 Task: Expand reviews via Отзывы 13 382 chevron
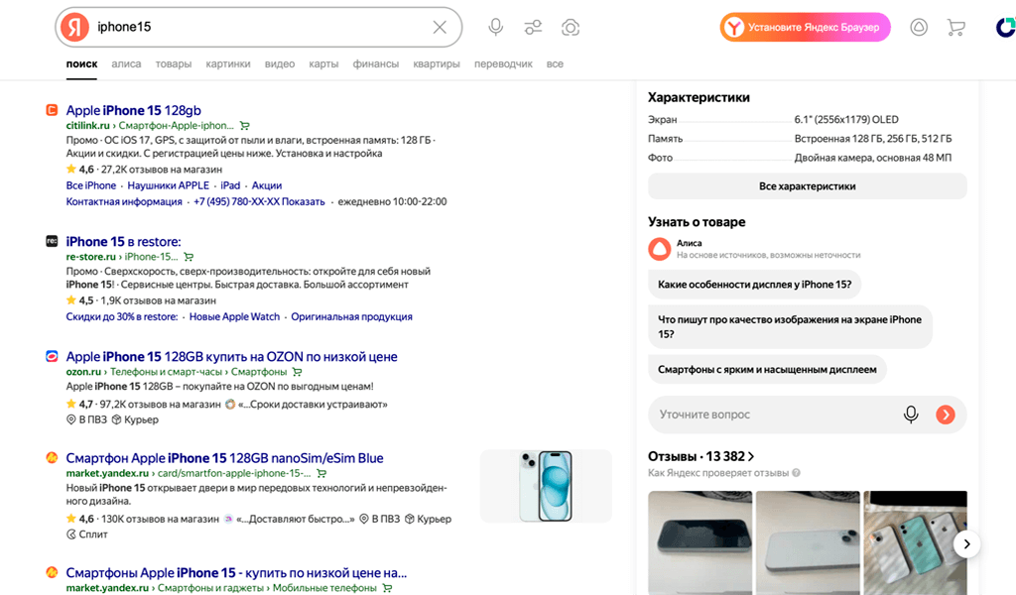point(751,456)
